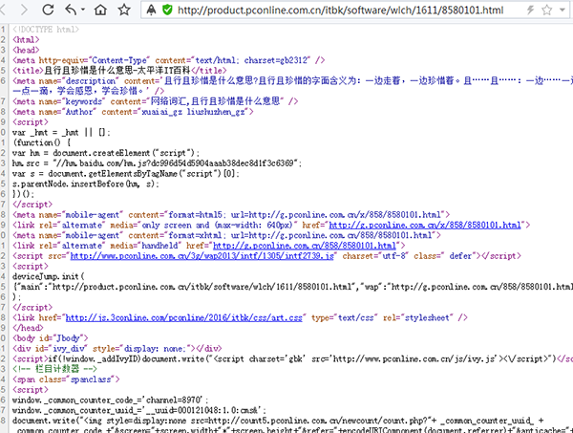573x433 pixels.
Task: Click the document.write count.php line
Action: [x=278, y=421]
